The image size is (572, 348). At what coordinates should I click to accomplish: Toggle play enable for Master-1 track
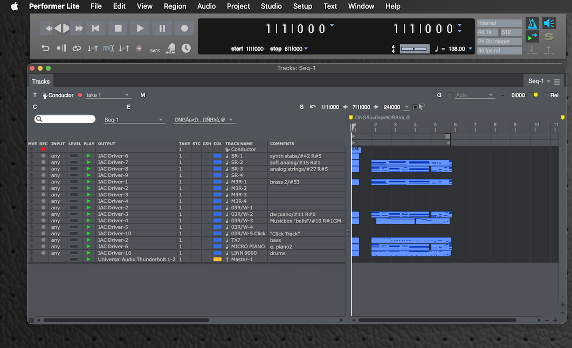click(88, 260)
